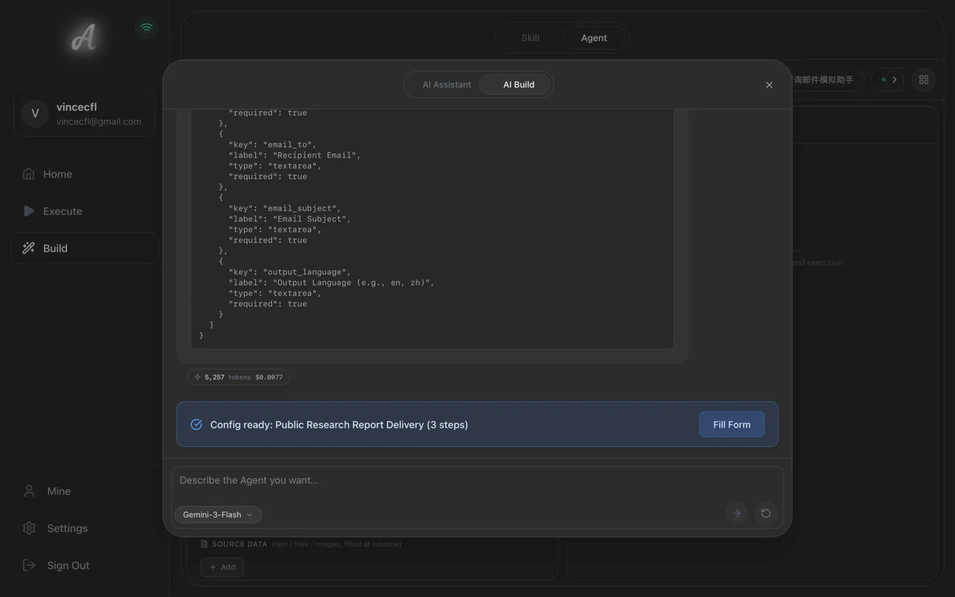Viewport: 955px width, 597px height.
Task: Close the AI Build dialog
Action: pos(769,85)
